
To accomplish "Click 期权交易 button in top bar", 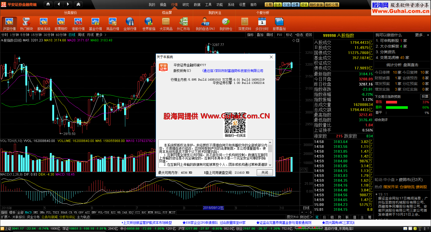I will (332, 5).
